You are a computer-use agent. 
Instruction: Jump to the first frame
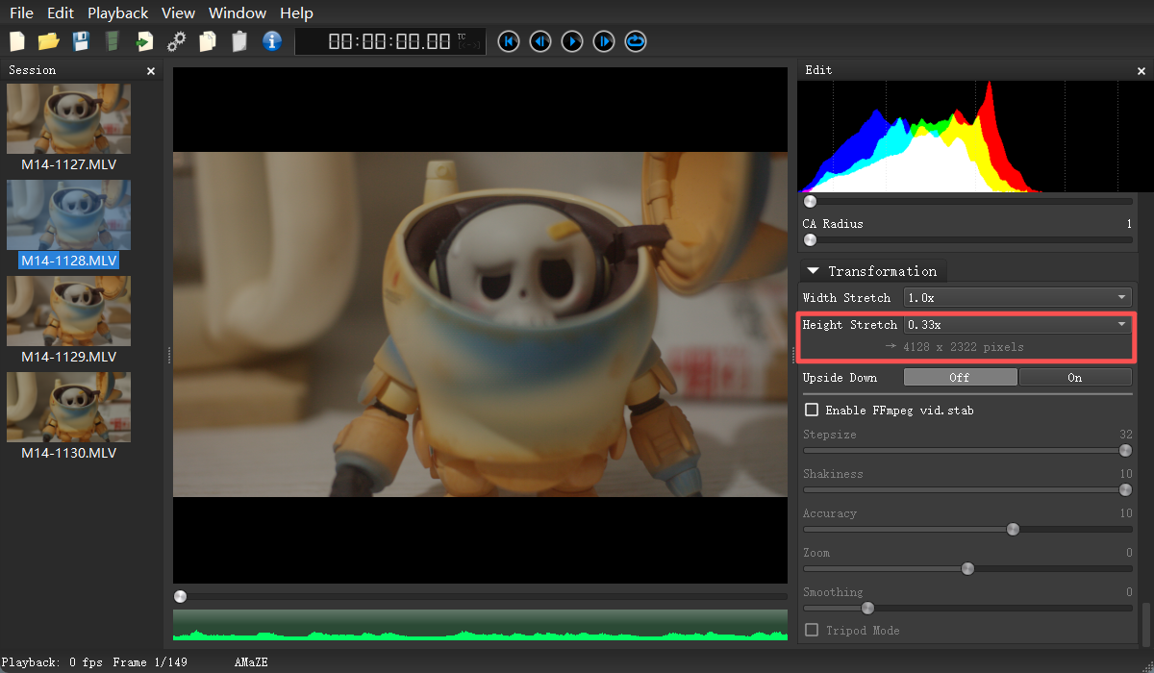point(509,41)
